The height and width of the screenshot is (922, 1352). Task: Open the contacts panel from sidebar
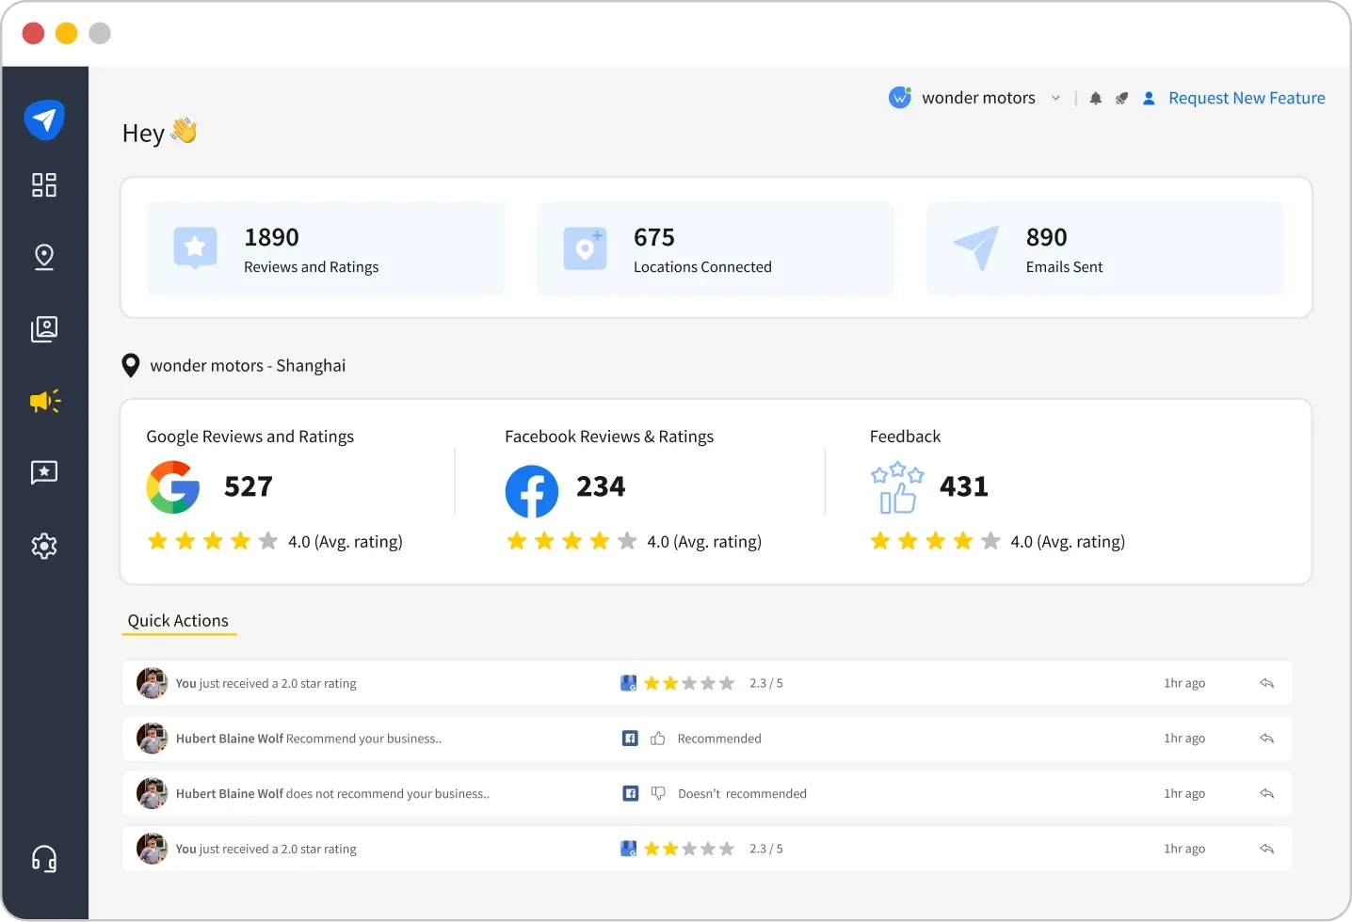pyautogui.click(x=43, y=329)
